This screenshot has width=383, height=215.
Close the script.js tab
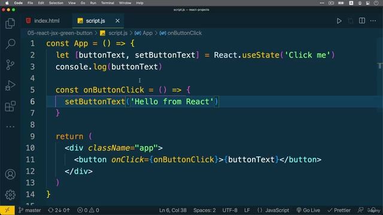coord(117,21)
